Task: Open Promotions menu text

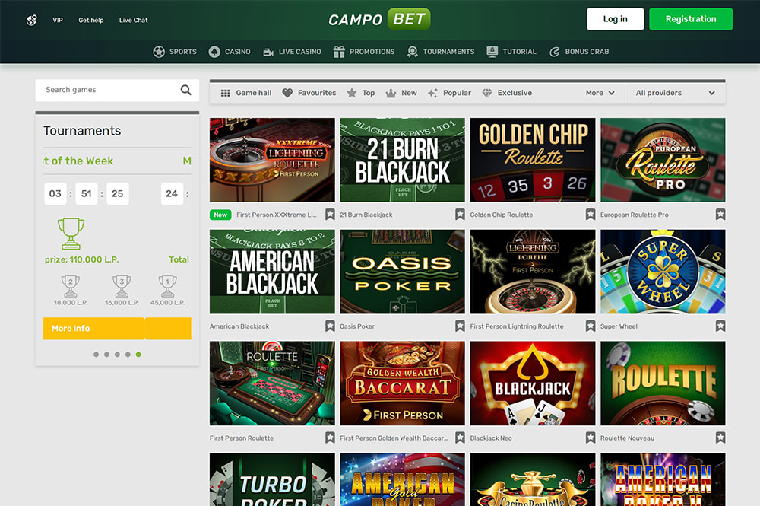Action: [372, 52]
